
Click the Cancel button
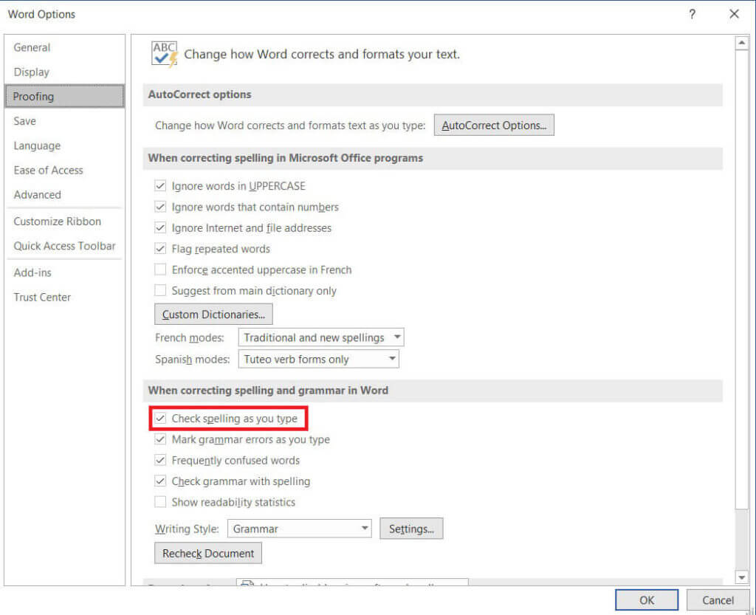click(718, 600)
